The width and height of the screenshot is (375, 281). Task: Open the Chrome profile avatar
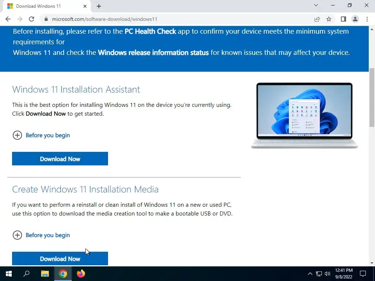click(355, 19)
